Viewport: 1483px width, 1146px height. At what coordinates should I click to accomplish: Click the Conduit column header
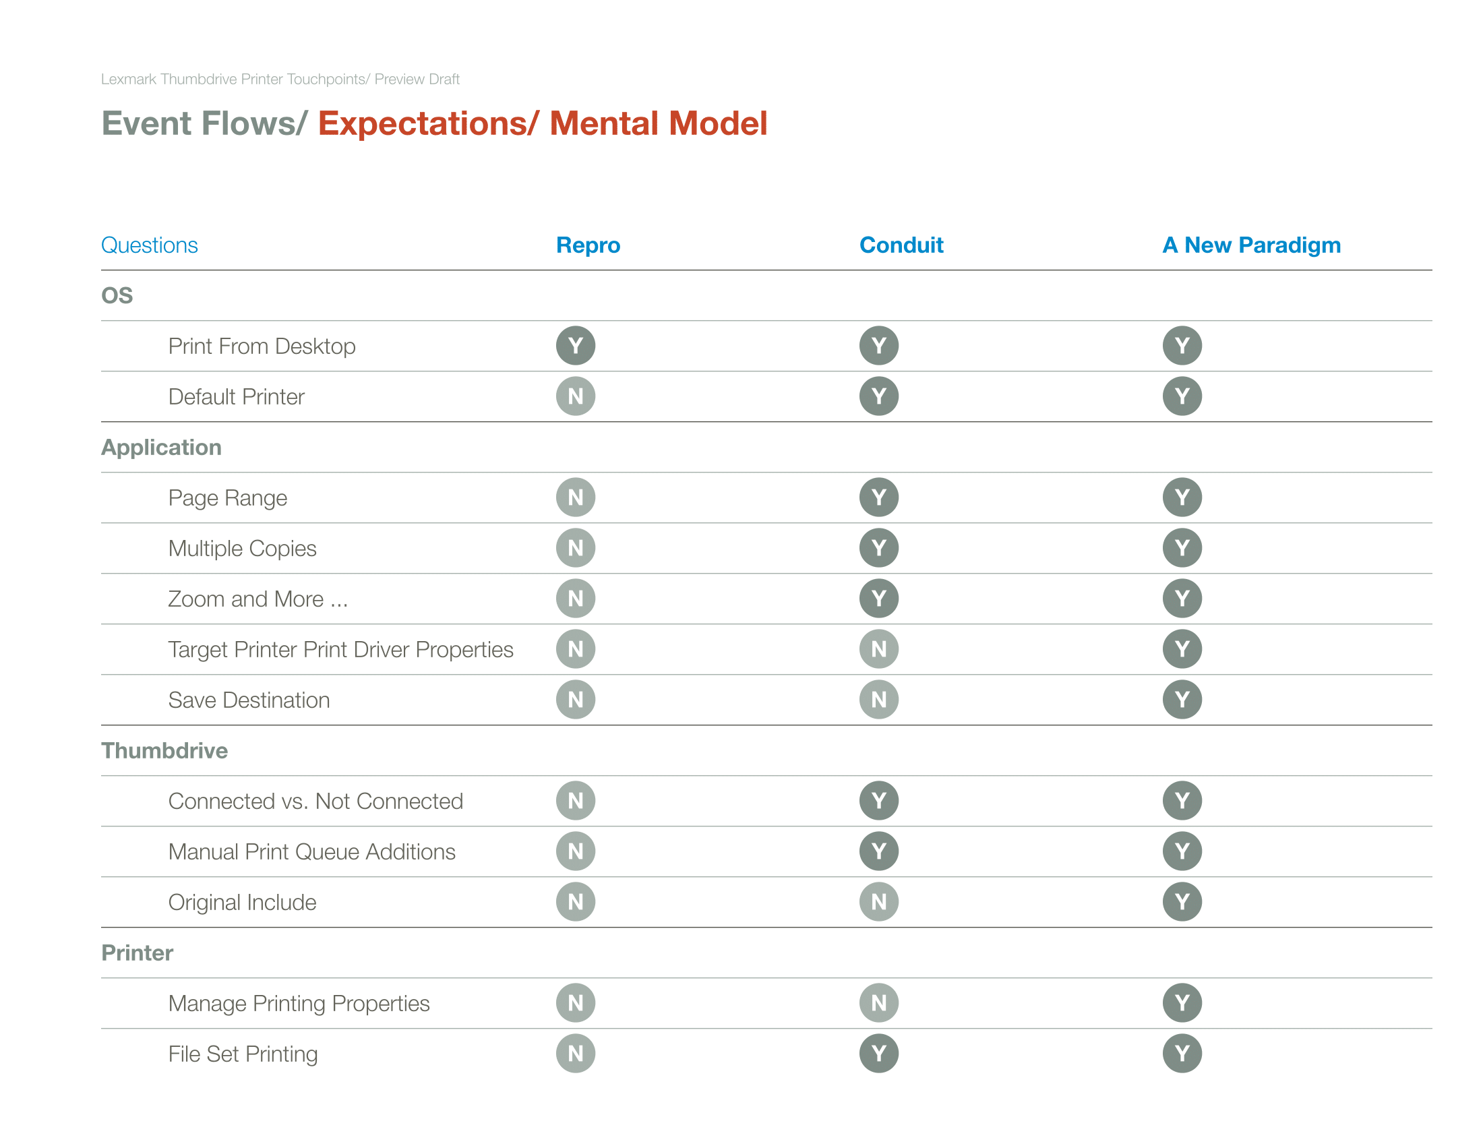901,245
